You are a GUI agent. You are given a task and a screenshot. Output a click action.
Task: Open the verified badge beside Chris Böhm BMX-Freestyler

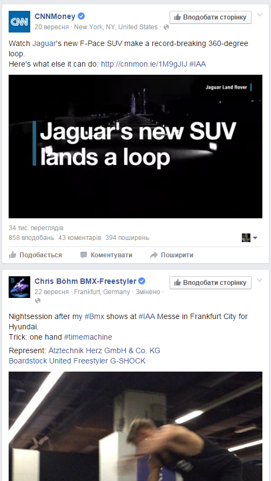[x=141, y=281]
